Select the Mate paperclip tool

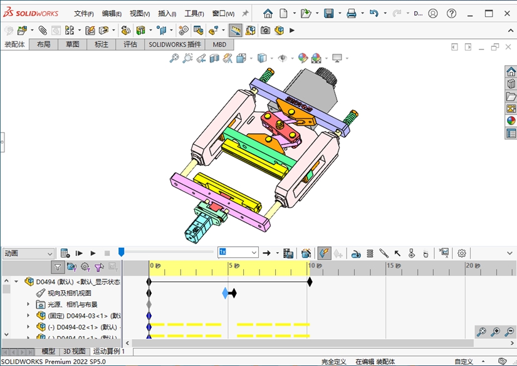(x=43, y=31)
